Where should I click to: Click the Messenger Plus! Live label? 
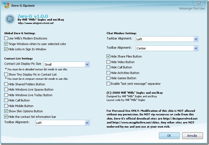point(192,8)
